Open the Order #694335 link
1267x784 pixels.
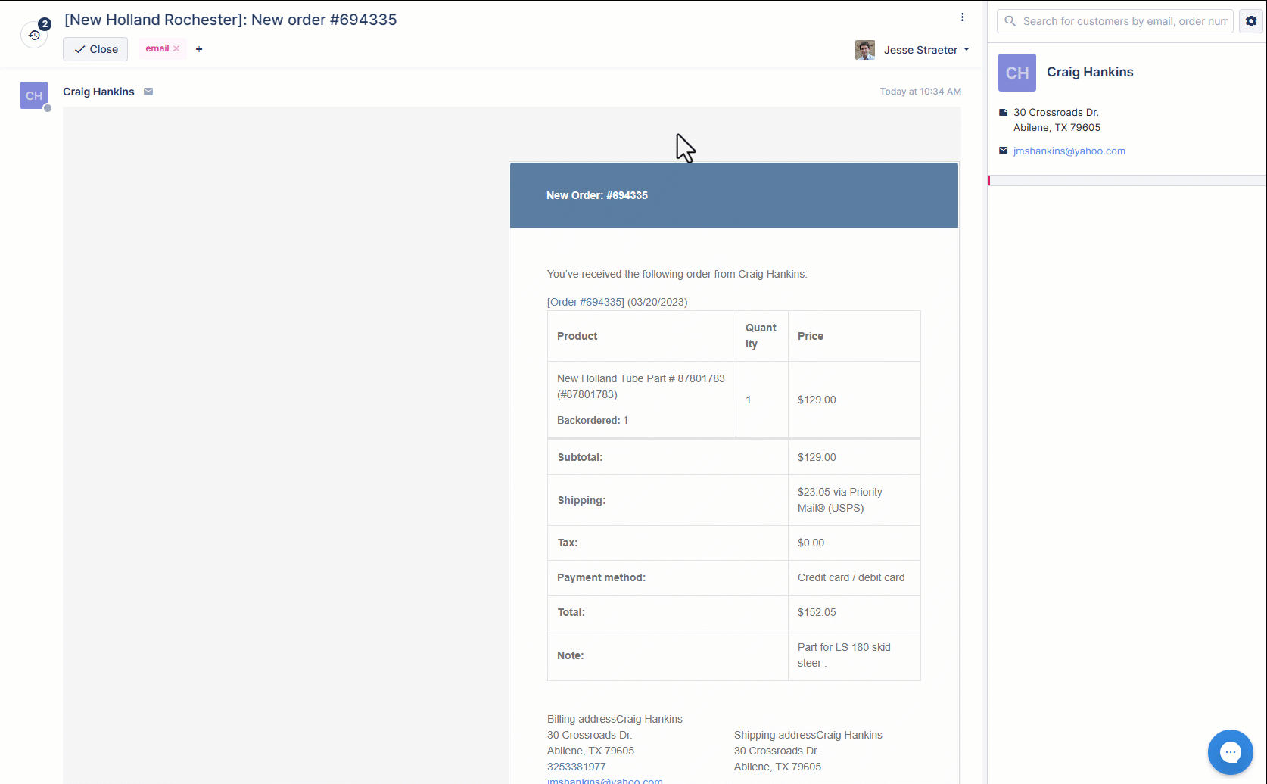coord(585,302)
